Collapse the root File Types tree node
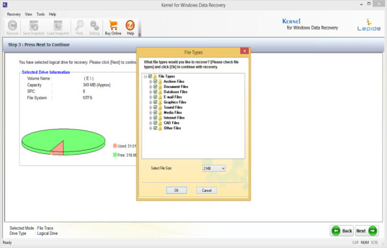Viewport: 387px width, 248px height. click(146, 76)
